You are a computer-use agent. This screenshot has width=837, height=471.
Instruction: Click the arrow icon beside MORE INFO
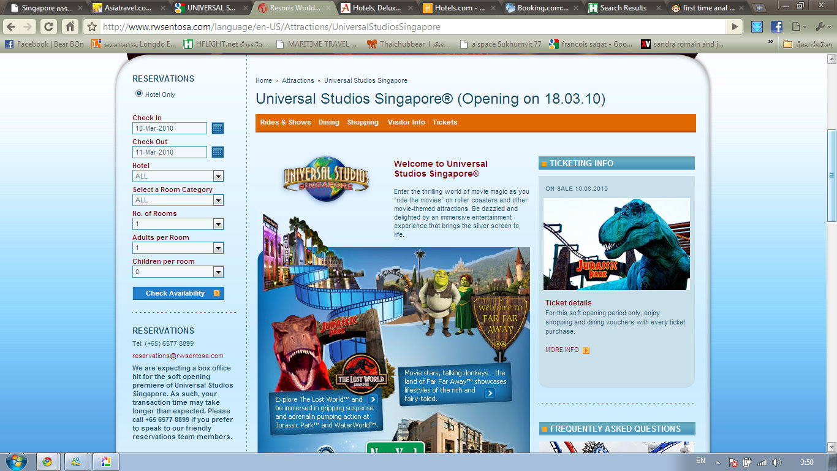[x=586, y=350]
